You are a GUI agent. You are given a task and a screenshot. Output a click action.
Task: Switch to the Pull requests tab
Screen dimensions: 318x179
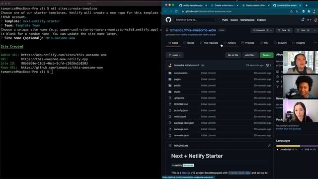point(209,43)
